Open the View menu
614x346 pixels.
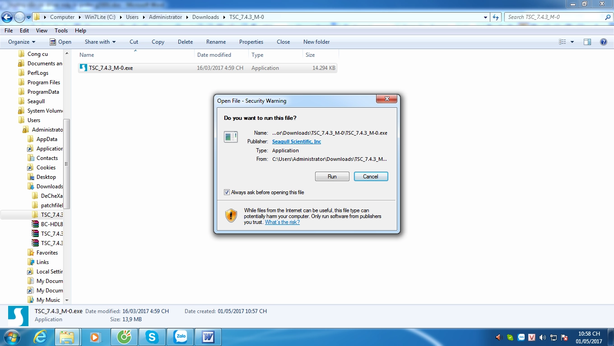(x=42, y=31)
